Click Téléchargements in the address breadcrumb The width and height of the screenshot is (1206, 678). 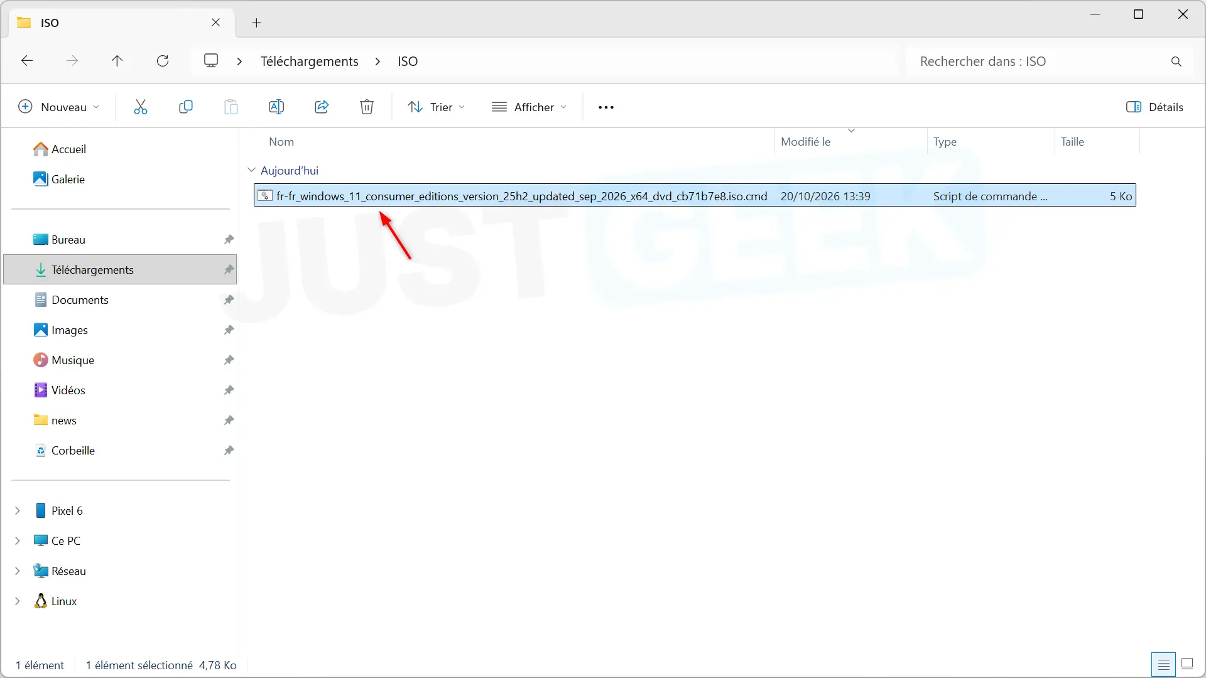coord(310,62)
